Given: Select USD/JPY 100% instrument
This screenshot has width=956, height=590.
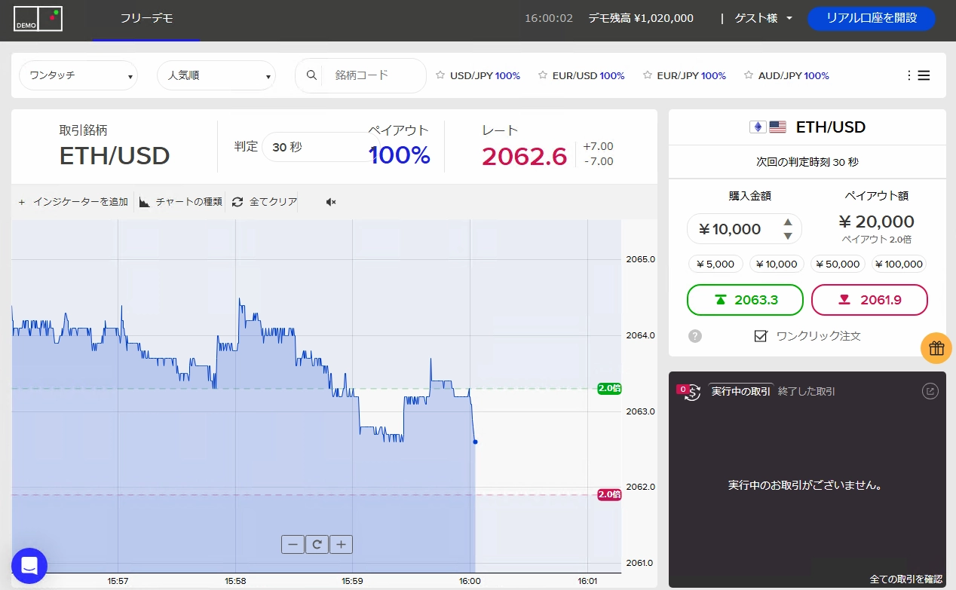Looking at the screenshot, I should [x=485, y=75].
